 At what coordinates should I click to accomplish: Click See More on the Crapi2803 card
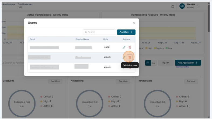coord(55,81)
